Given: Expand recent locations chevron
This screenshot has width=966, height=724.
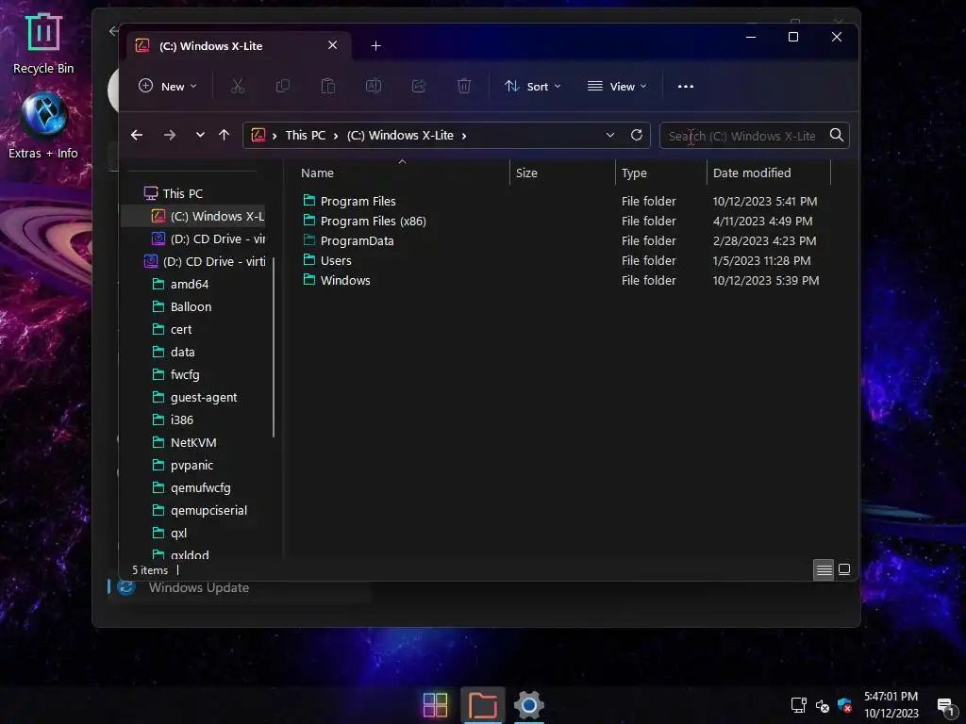Looking at the screenshot, I should (x=200, y=135).
